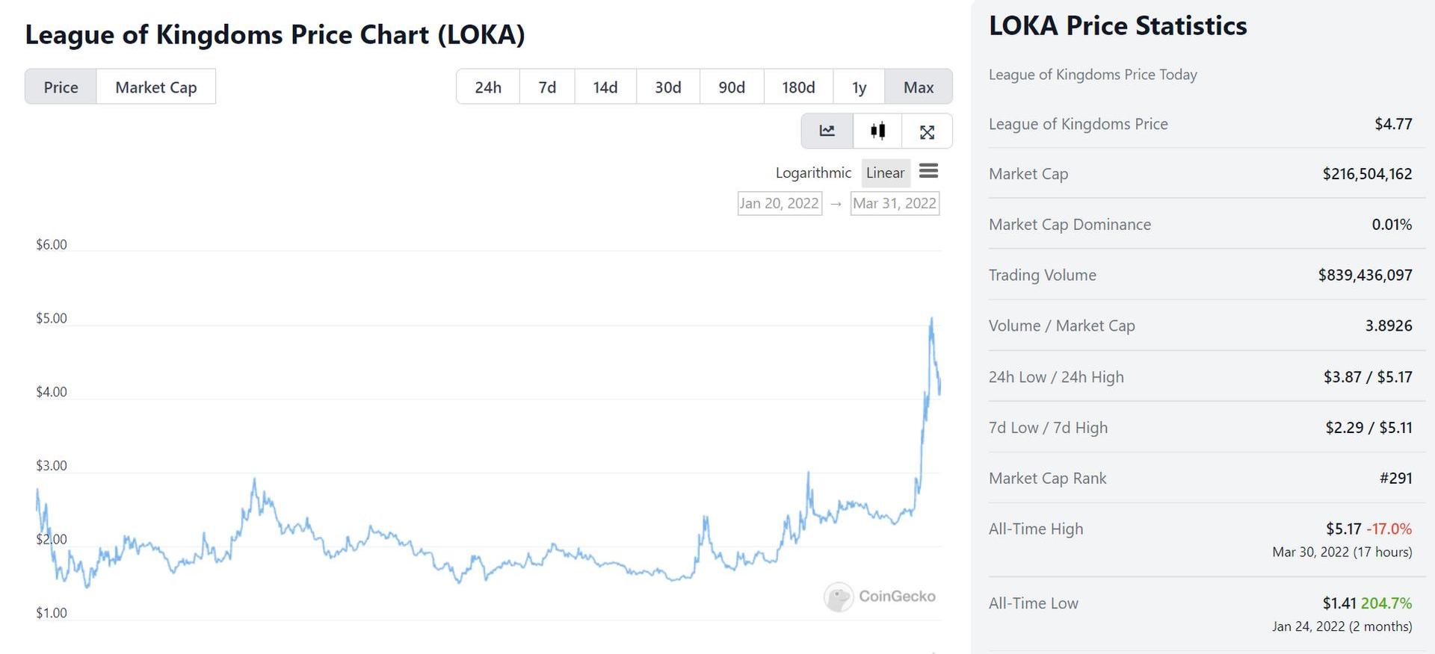1435x654 pixels.
Task: Open the chart hamburger menu
Action: 928,172
